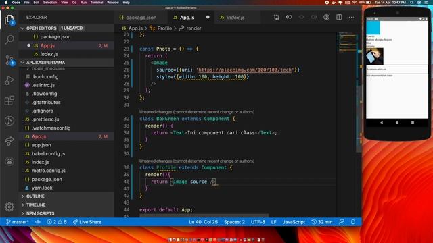
Task: Open the Run and Debug view
Action: click(x=9, y=80)
